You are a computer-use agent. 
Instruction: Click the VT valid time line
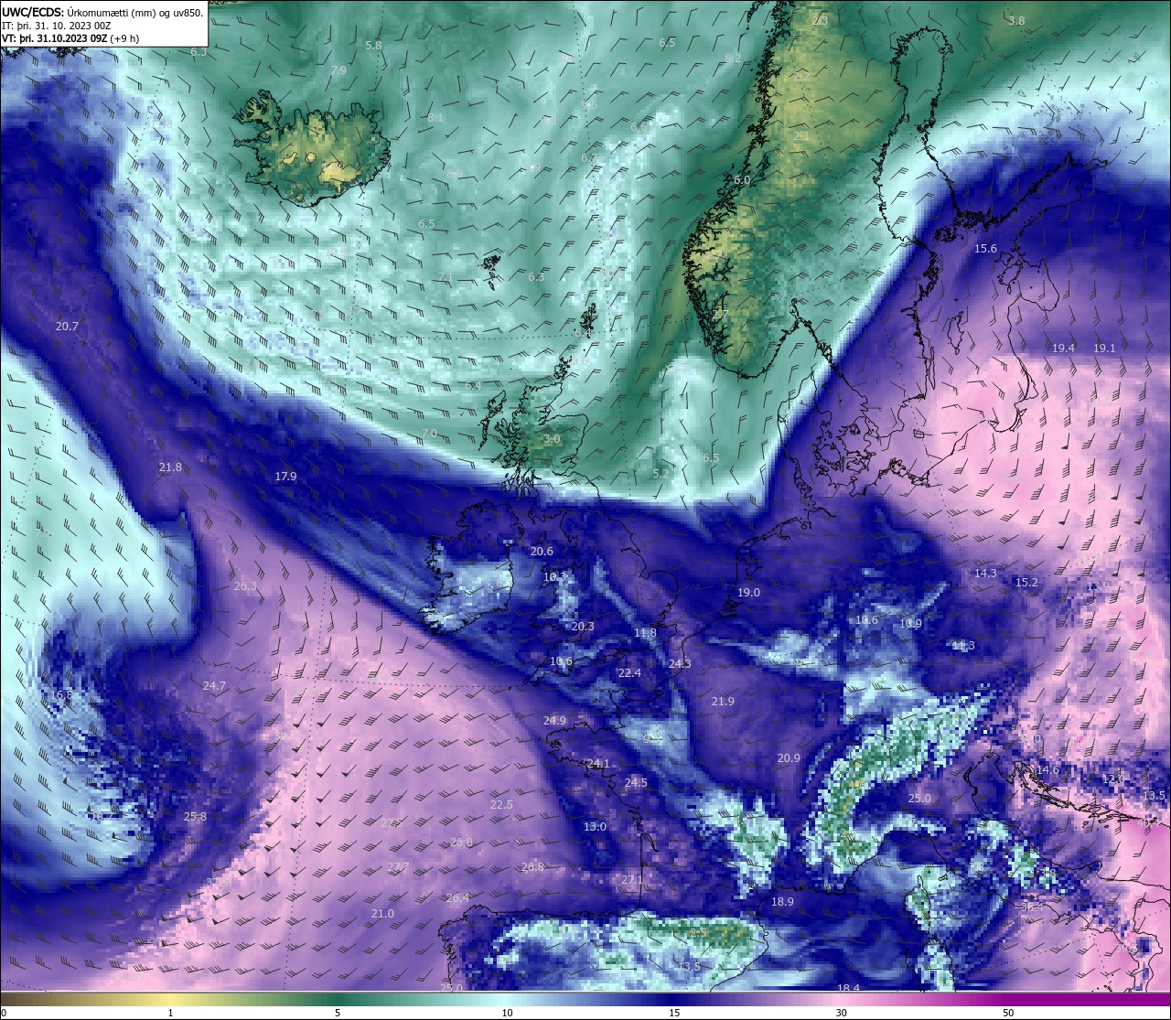[70, 38]
